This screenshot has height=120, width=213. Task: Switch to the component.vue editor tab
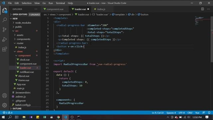(x=55, y=9)
